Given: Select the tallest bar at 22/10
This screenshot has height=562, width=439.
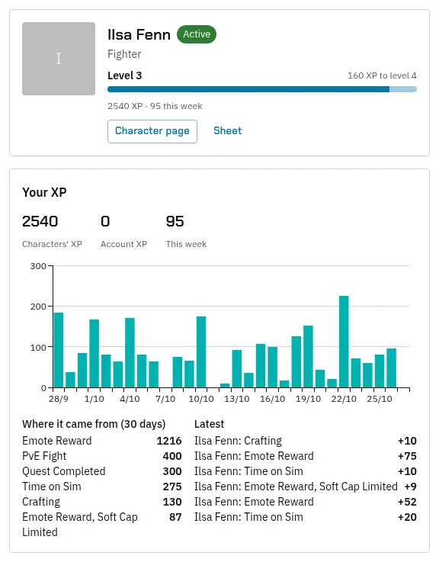Looking at the screenshot, I should (344, 342).
